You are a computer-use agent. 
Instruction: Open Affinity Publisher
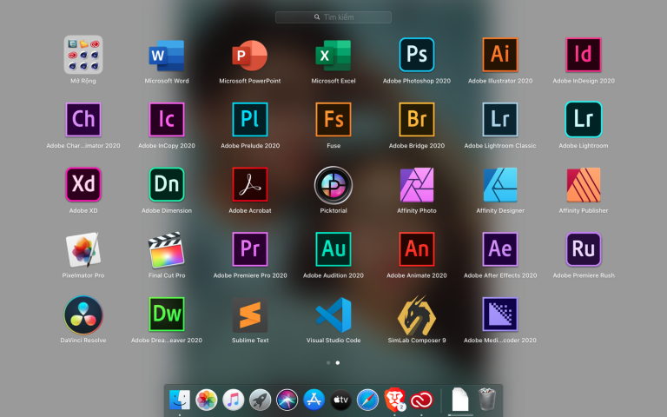pyautogui.click(x=584, y=185)
